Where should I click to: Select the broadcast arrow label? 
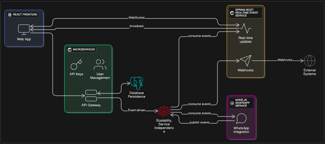coord(136,26)
